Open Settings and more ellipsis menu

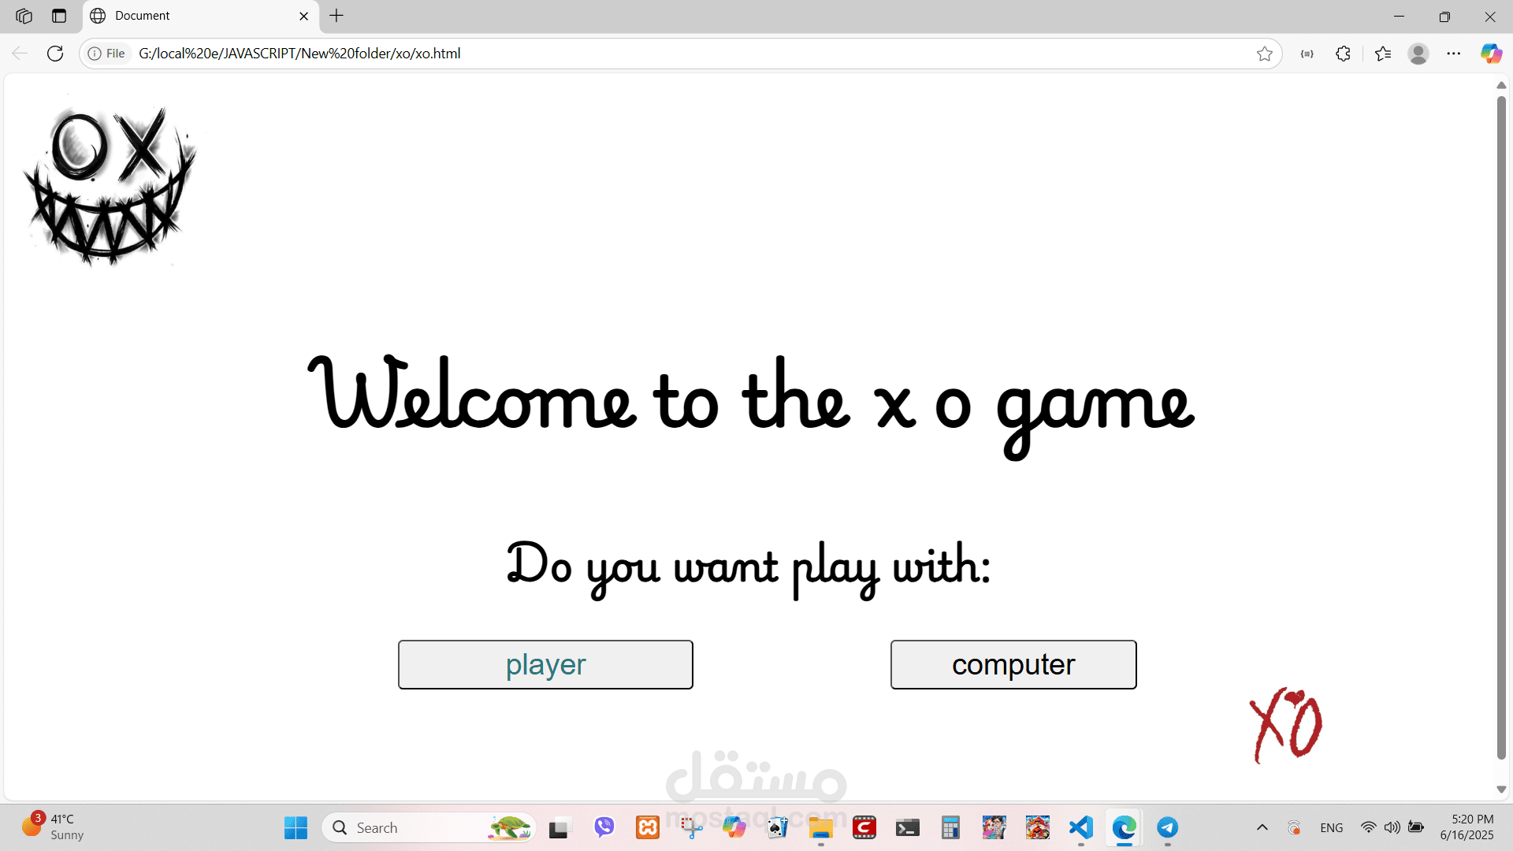point(1454,54)
